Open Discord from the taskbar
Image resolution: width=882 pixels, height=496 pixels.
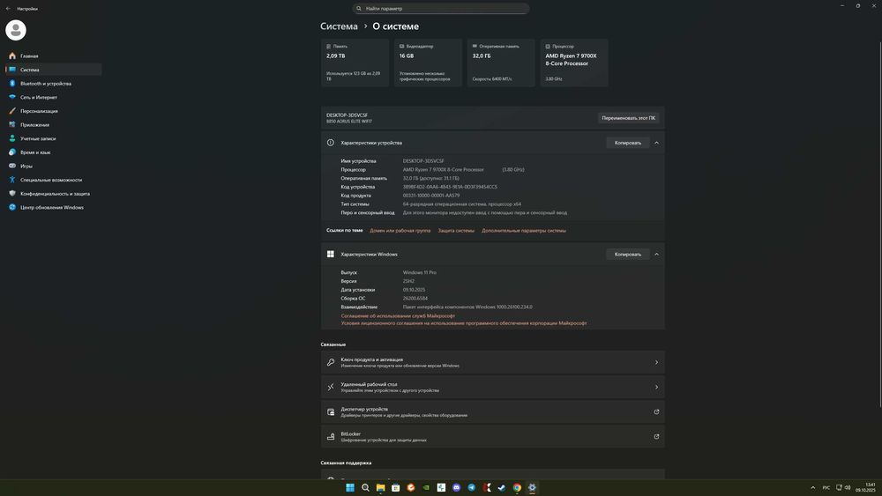click(456, 487)
